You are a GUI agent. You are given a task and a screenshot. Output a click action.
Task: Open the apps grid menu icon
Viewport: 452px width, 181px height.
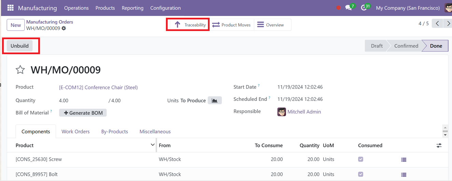(10, 8)
